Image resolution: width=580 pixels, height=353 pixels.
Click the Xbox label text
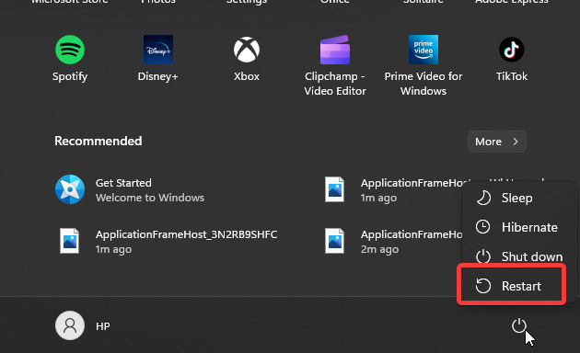pos(247,76)
